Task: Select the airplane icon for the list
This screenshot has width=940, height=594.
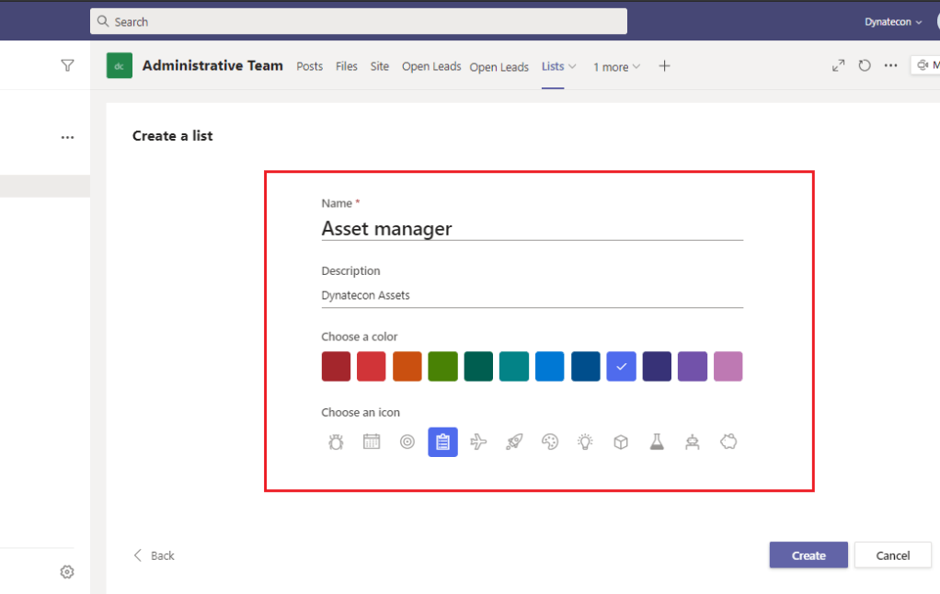Action: coord(478,442)
